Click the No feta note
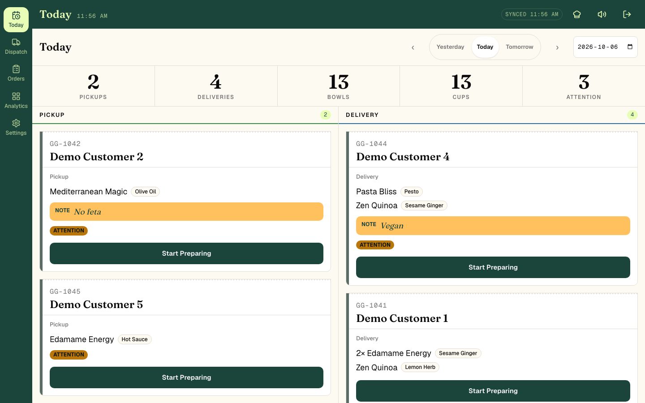The height and width of the screenshot is (403, 645). click(x=186, y=211)
